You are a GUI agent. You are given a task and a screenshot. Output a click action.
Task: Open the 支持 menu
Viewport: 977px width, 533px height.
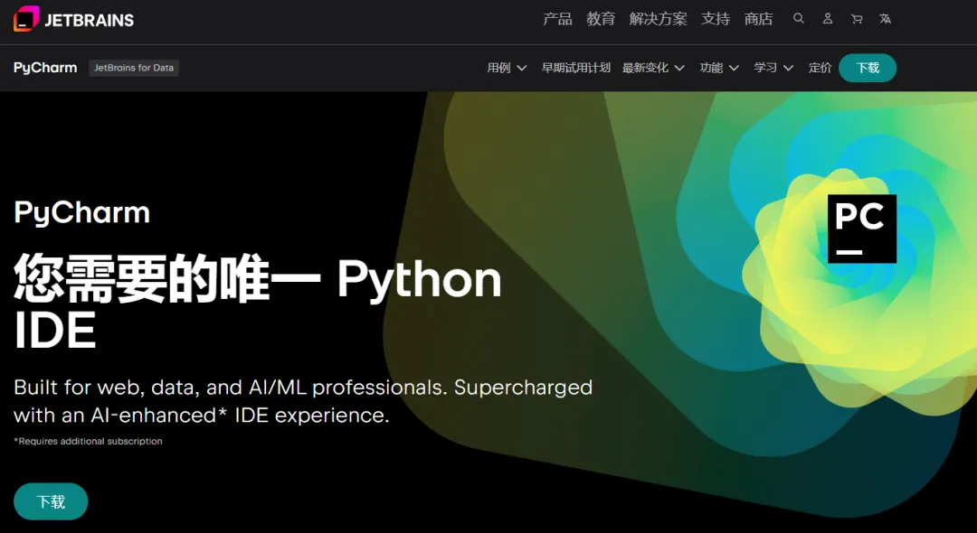coord(716,19)
